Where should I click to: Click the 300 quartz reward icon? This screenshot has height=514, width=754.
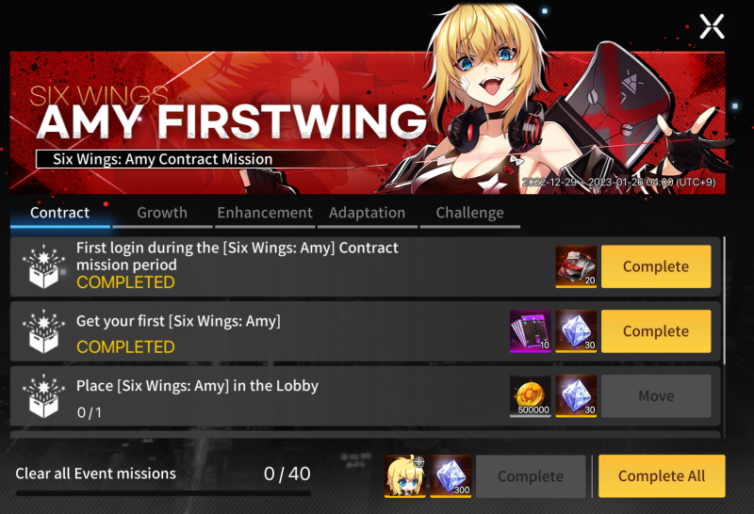coord(451,476)
